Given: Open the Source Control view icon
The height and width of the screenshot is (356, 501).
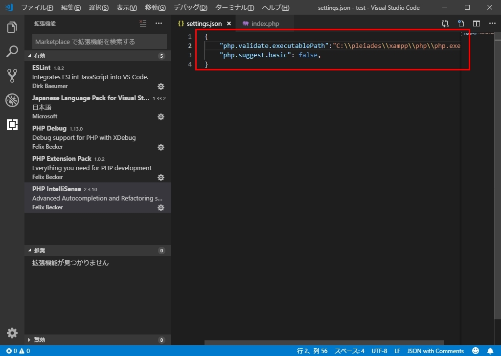Looking at the screenshot, I should click(x=12, y=76).
